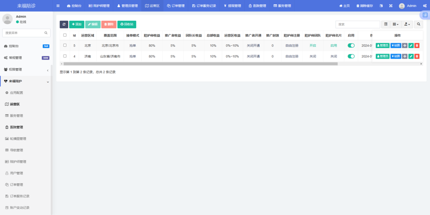Click the green 添加 button
The height and width of the screenshot is (215, 430).
(x=77, y=24)
